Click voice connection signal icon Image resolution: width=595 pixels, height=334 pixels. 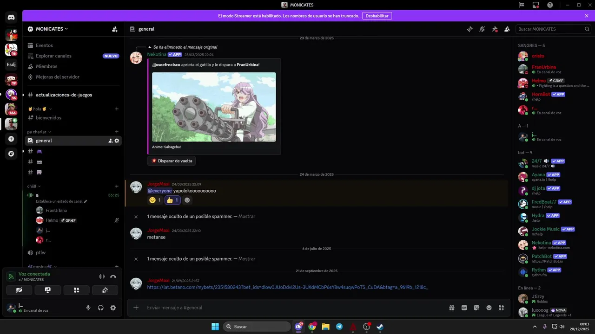(11, 276)
